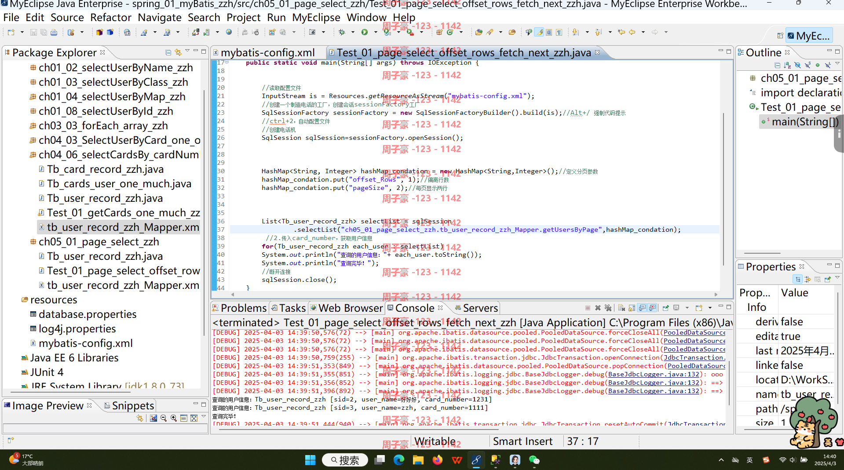Run the program with green play icon

[364, 32]
